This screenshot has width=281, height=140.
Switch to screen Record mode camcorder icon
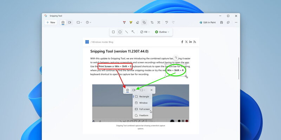[x=70, y=22]
